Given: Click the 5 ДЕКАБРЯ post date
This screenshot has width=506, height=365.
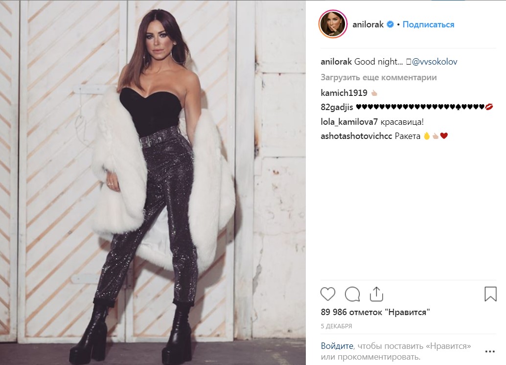Looking at the screenshot, I should 336,326.
